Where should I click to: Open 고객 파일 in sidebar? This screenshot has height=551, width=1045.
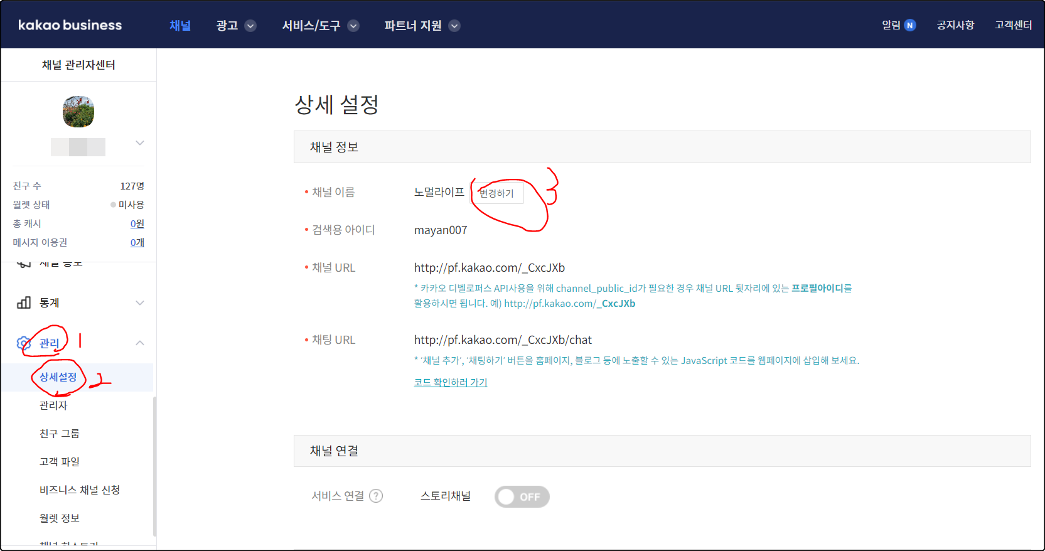tap(60, 461)
